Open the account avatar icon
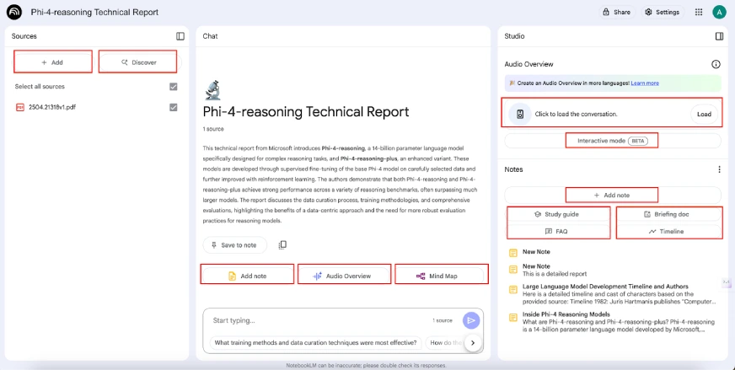Viewport: 735px width, 370px height. point(719,12)
